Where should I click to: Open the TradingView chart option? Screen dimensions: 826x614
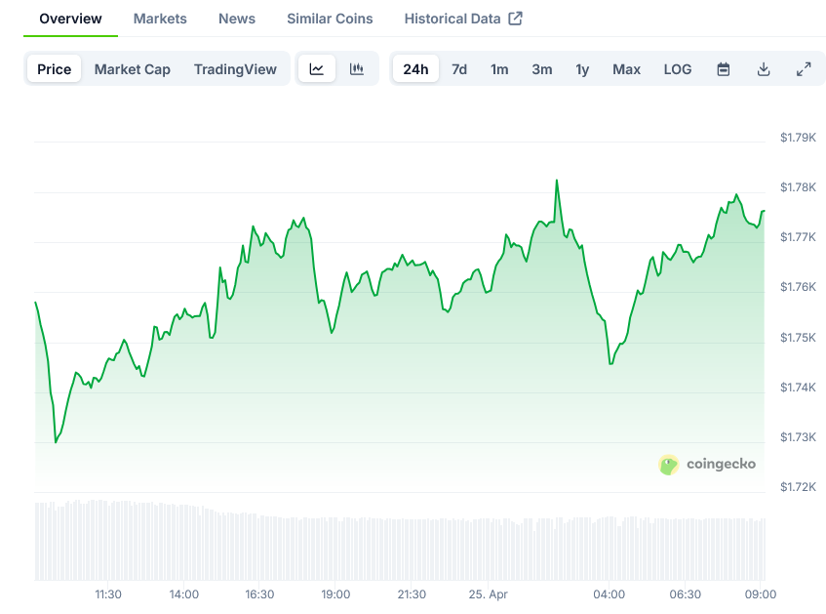coord(235,69)
